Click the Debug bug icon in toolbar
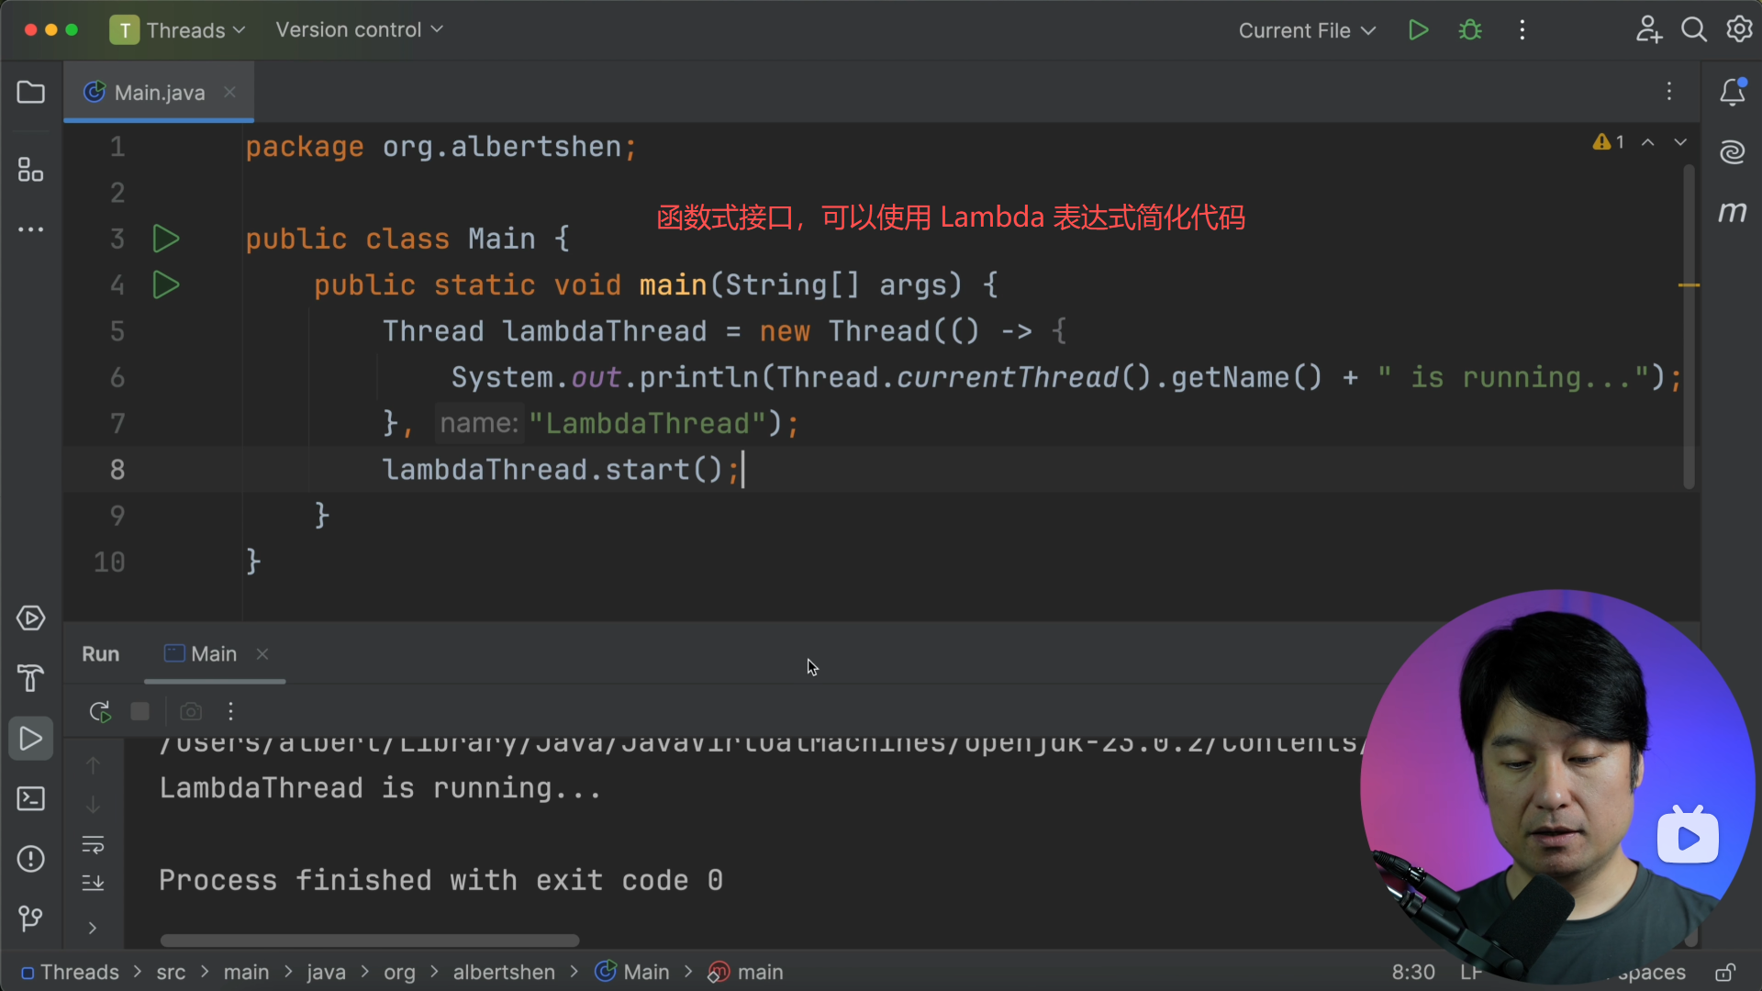This screenshot has height=991, width=1762. point(1470,30)
